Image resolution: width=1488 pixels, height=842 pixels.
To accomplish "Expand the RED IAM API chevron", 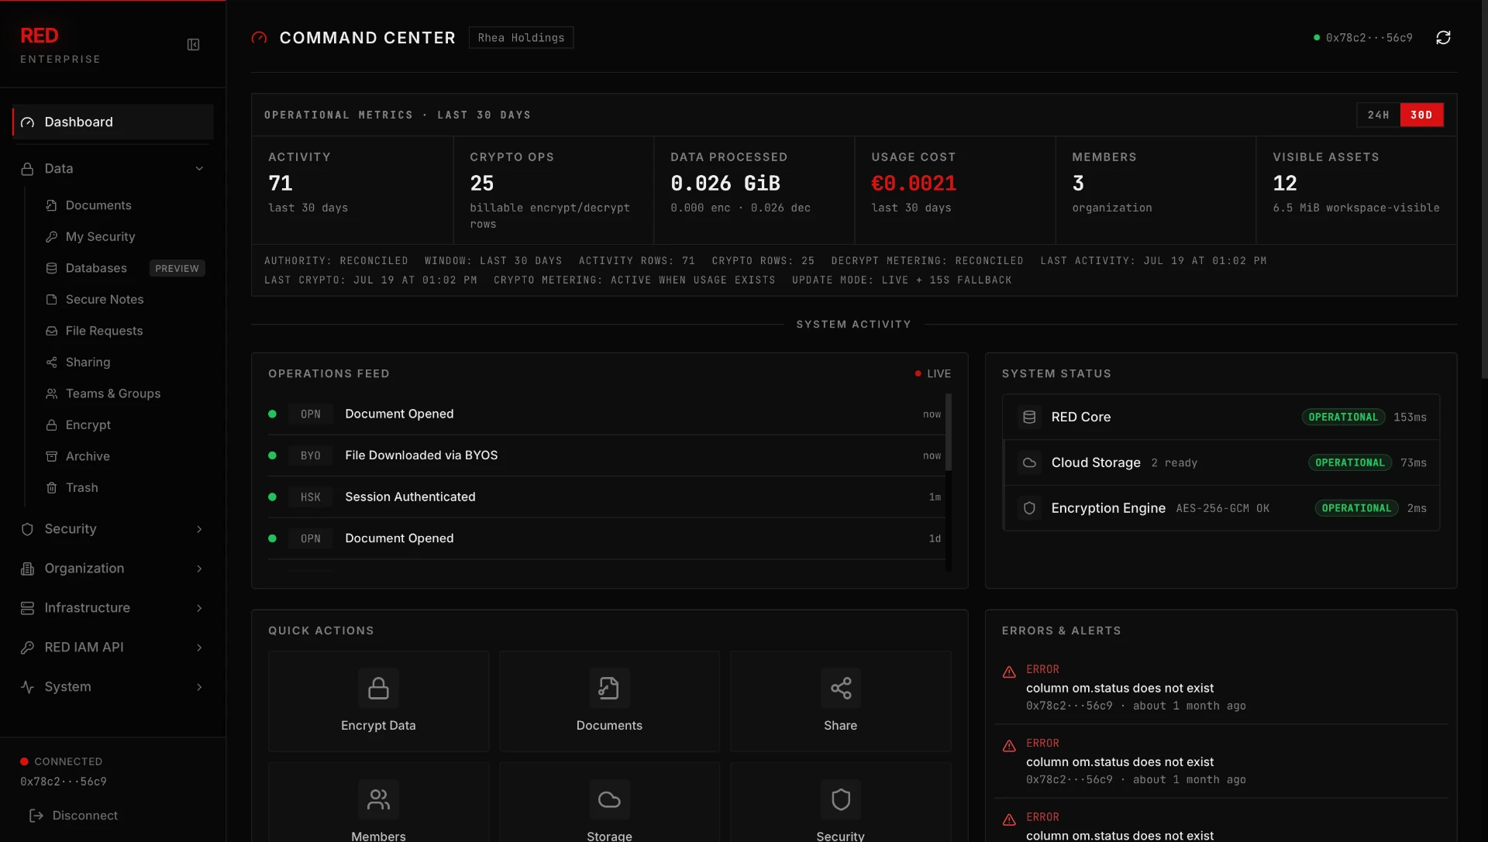I will (199, 648).
